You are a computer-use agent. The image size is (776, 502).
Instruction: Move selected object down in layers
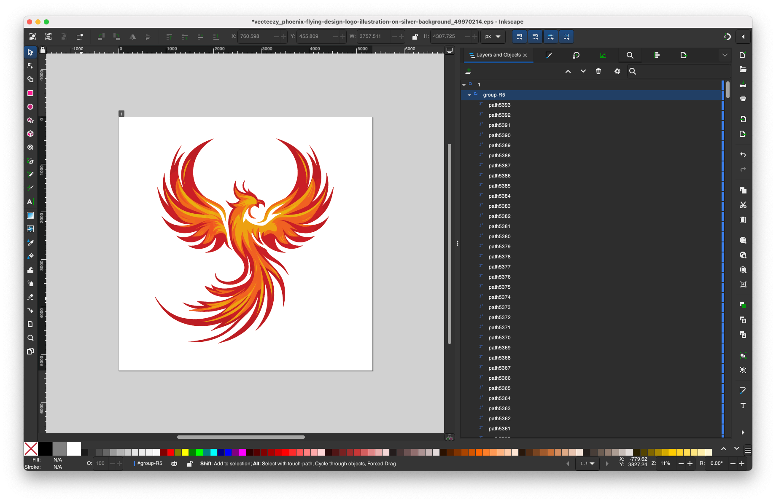coord(583,71)
